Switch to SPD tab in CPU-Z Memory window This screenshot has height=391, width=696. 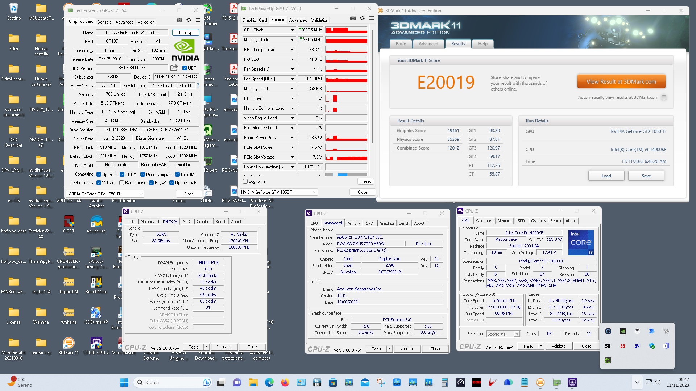[187, 222]
